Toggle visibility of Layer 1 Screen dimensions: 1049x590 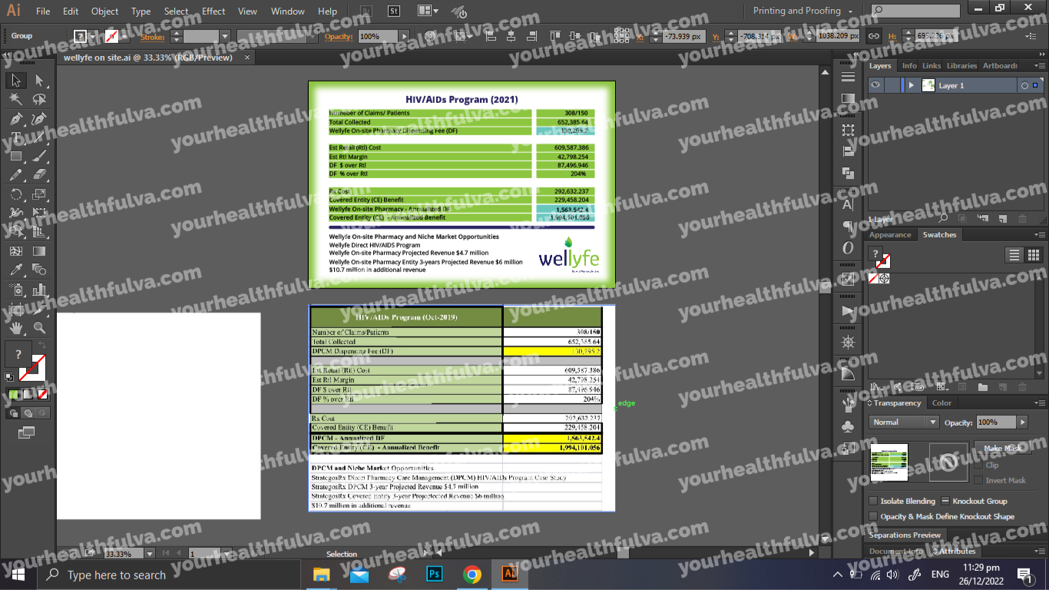pyautogui.click(x=875, y=85)
